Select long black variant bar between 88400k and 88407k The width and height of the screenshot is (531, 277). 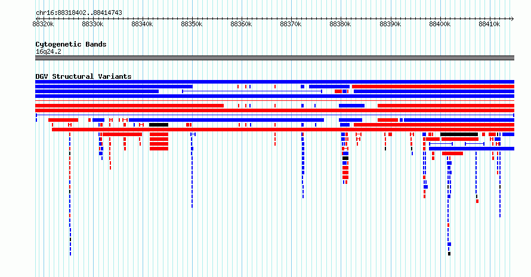459,134
